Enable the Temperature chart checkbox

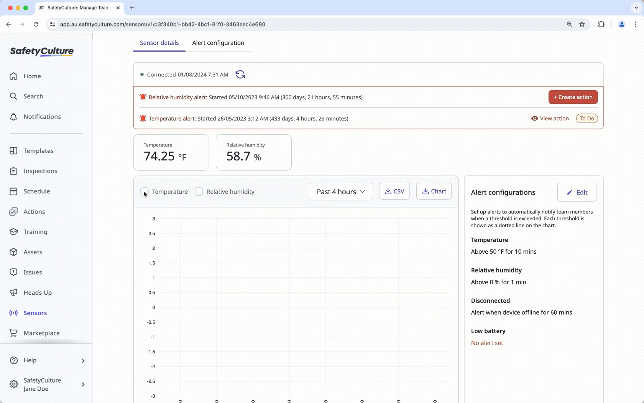coord(145,192)
